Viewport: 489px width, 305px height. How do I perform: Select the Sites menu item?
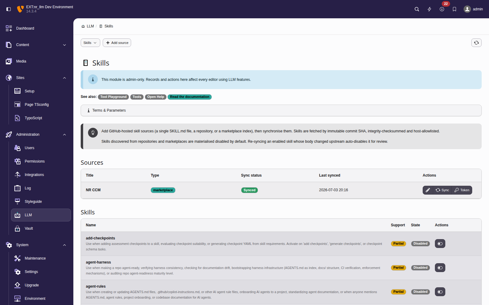click(37, 78)
